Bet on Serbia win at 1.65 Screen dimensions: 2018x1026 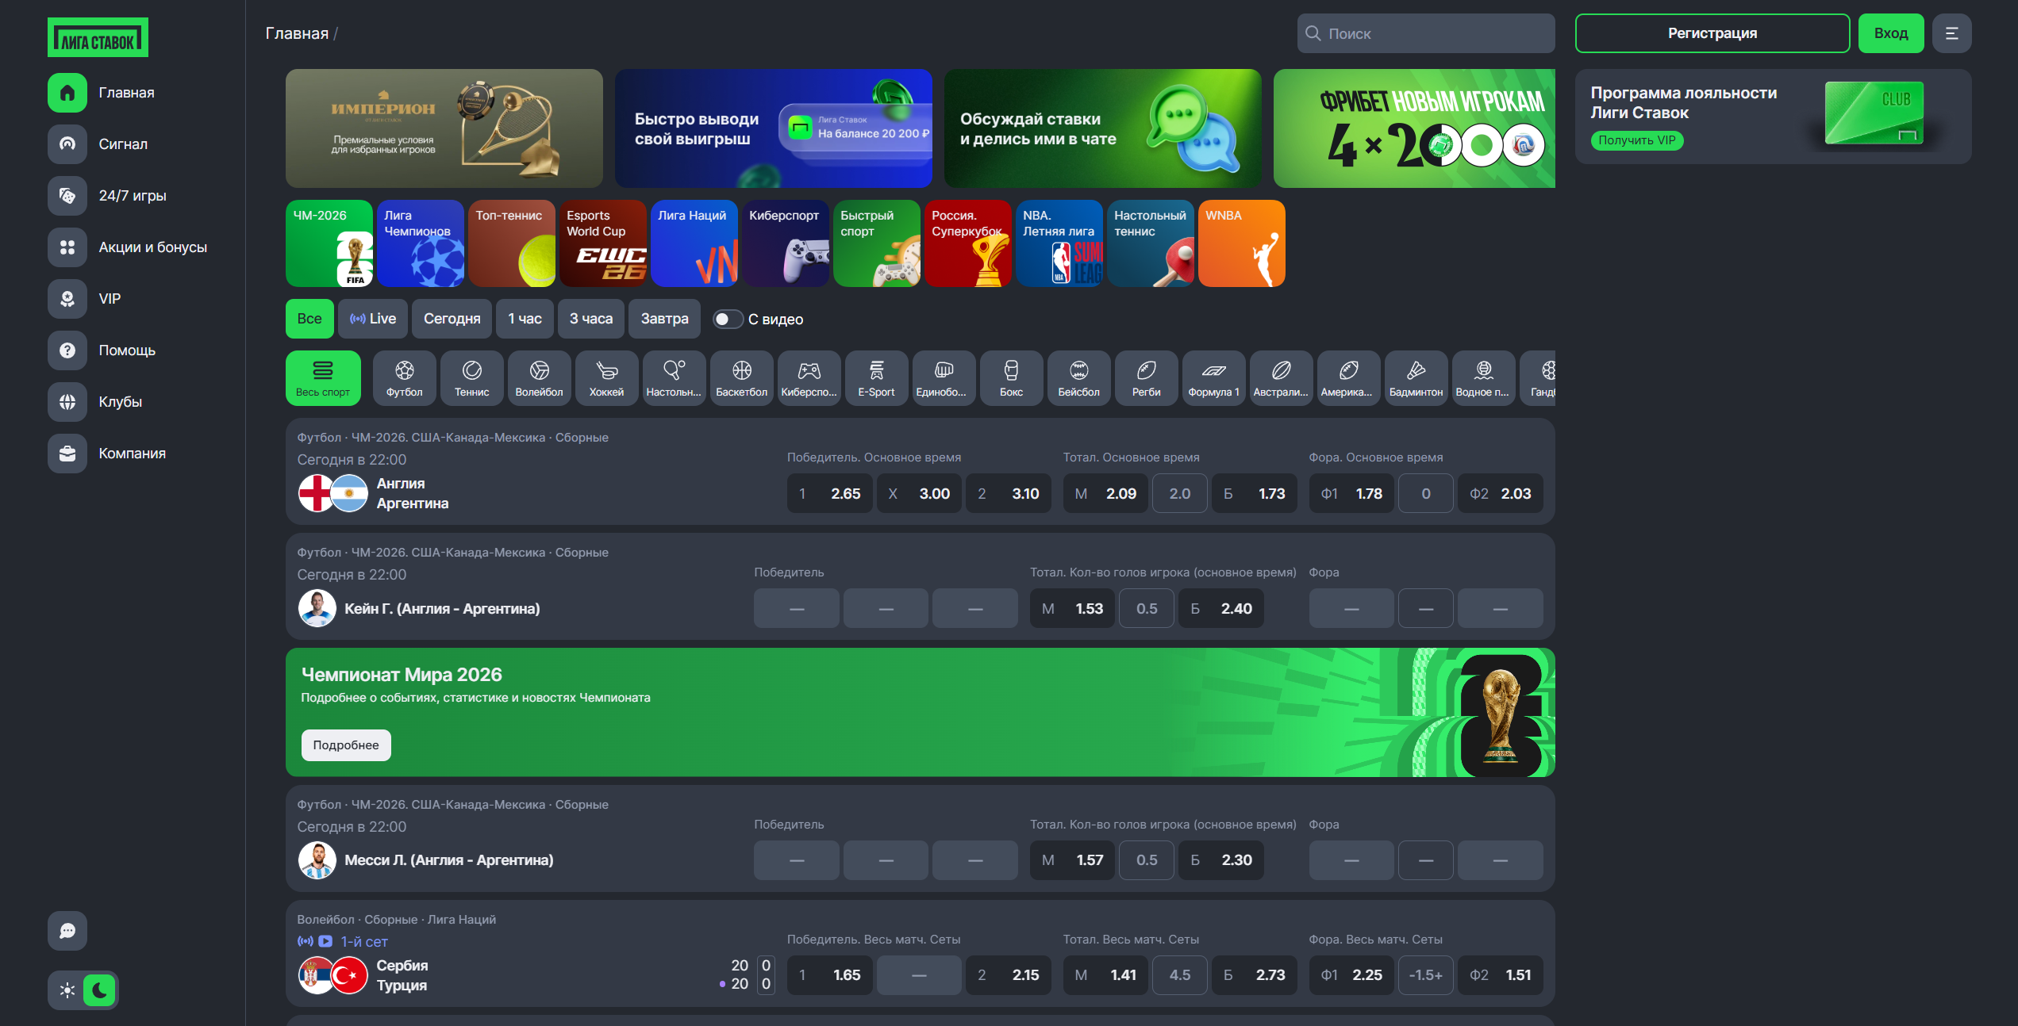click(x=830, y=975)
